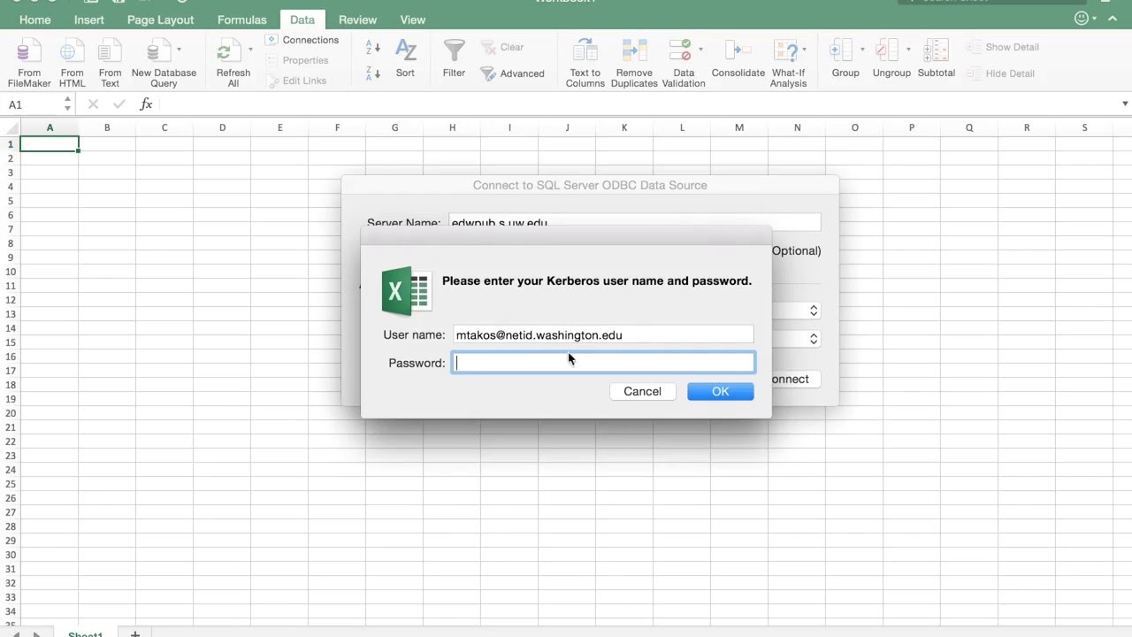Select column B header

(x=107, y=127)
